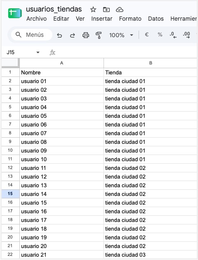Select row 15 header

[x=10, y=194]
